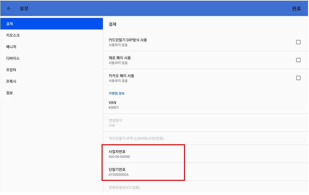Open the 매니저 settings category
This screenshot has width=309, height=195.
pos(52,47)
